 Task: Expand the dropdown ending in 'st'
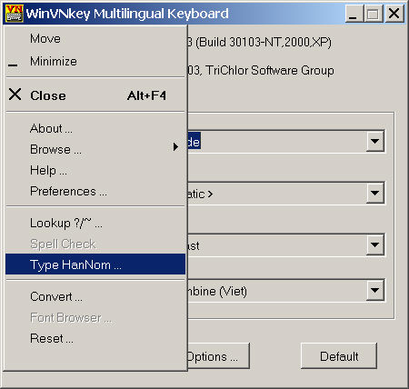click(x=375, y=244)
